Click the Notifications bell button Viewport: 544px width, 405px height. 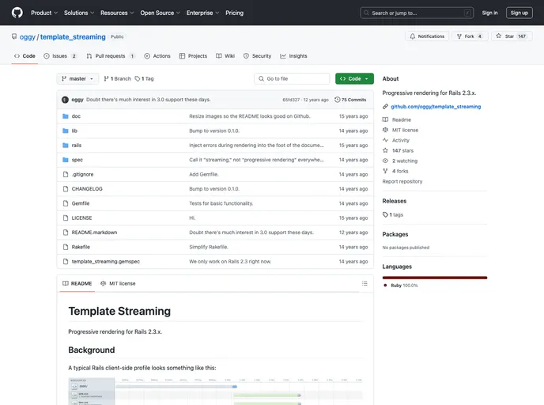(x=427, y=36)
